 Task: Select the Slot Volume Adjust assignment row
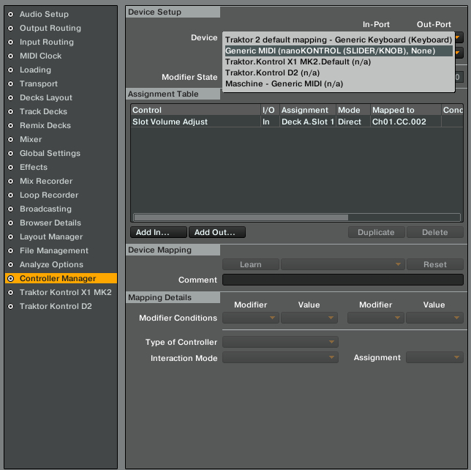point(297,122)
